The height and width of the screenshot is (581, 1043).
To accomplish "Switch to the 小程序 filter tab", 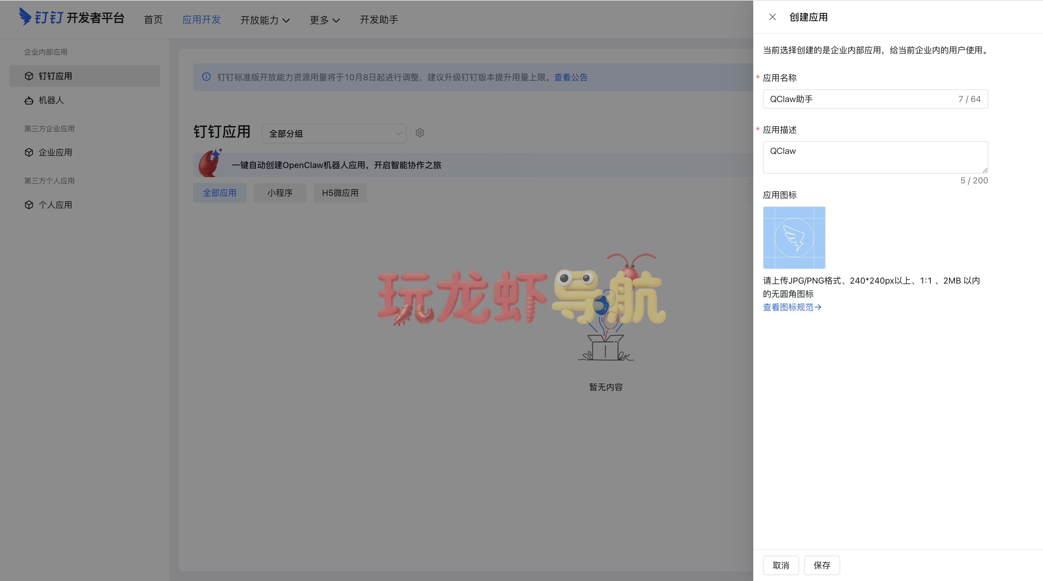I will (x=280, y=192).
